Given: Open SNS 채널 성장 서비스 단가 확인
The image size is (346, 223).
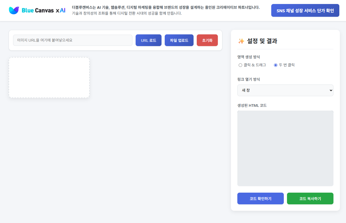Looking at the screenshot, I should 305,10.
